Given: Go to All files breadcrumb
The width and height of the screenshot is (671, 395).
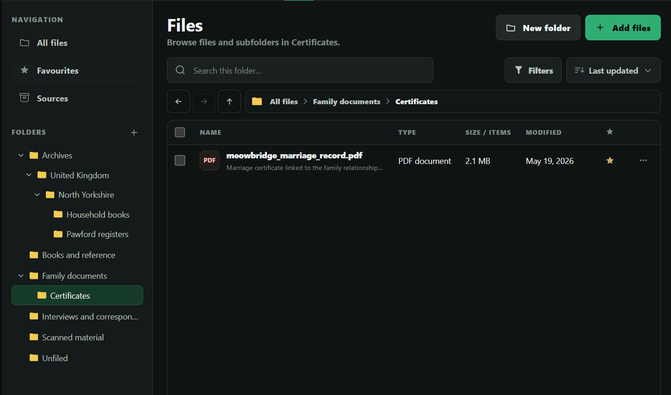Looking at the screenshot, I should coord(284,101).
